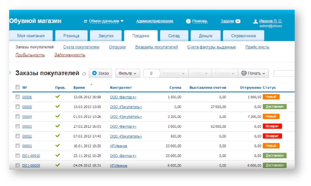Check the box for order 00006
This screenshot has width=311, height=186.
[x=18, y=97]
